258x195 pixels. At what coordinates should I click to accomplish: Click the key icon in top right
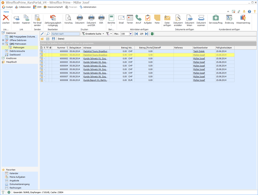tap(255, 11)
